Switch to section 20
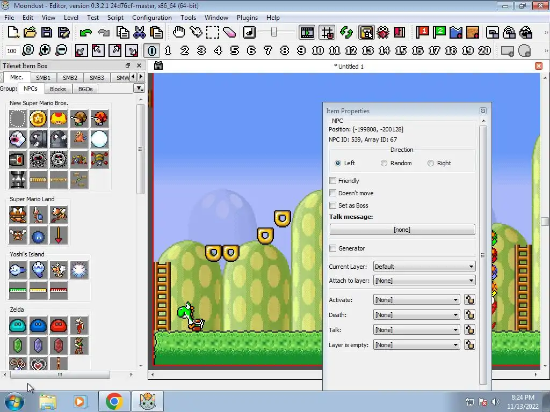This screenshot has height=412, width=550. coord(484,51)
